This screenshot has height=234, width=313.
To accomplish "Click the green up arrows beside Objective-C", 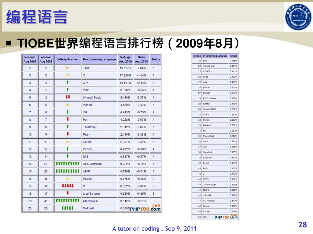I will pyautogui.click(x=68, y=200).
